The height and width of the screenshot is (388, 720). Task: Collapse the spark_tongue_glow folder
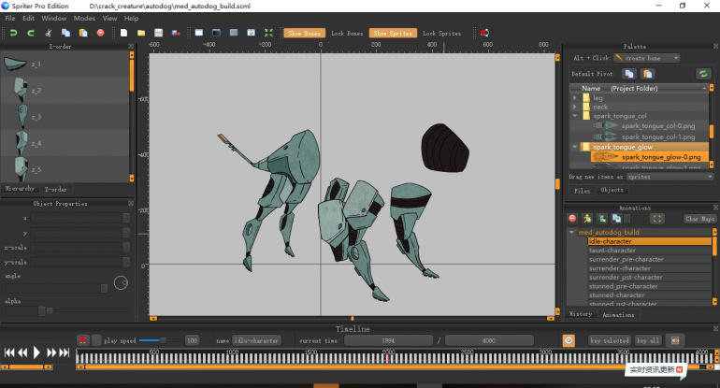coord(573,147)
